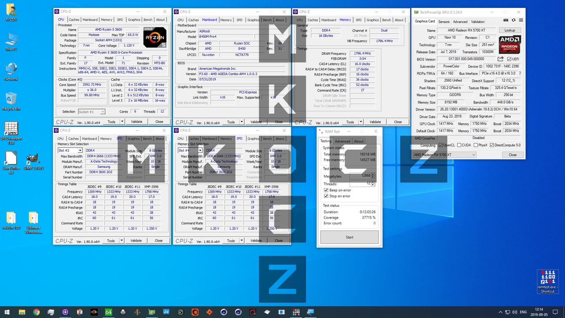The height and width of the screenshot is (318, 565).
Task: Click the AMD Radeon Graphics logo in GPU-Z
Action: [x=510, y=45]
